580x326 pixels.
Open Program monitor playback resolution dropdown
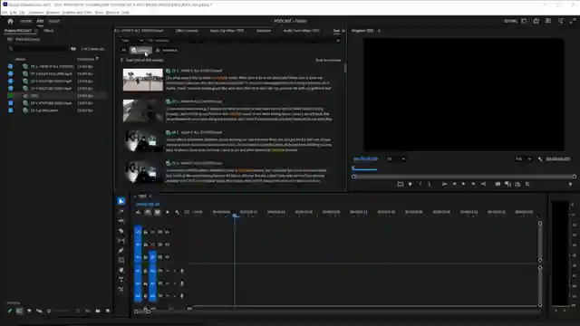click(x=523, y=159)
